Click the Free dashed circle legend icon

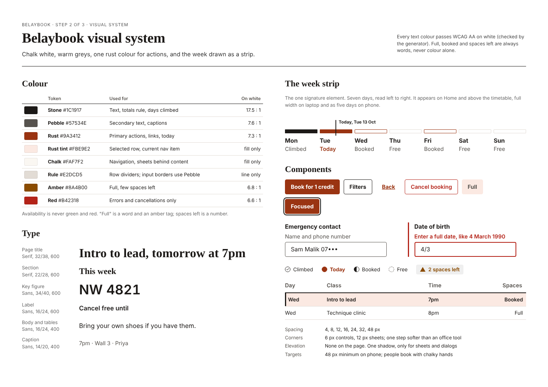pos(391,269)
